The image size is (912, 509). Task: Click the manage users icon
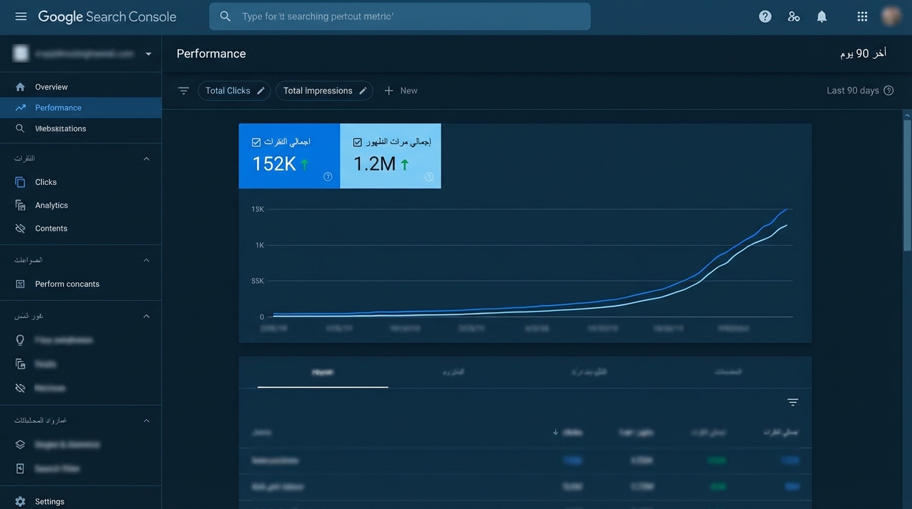click(x=793, y=17)
